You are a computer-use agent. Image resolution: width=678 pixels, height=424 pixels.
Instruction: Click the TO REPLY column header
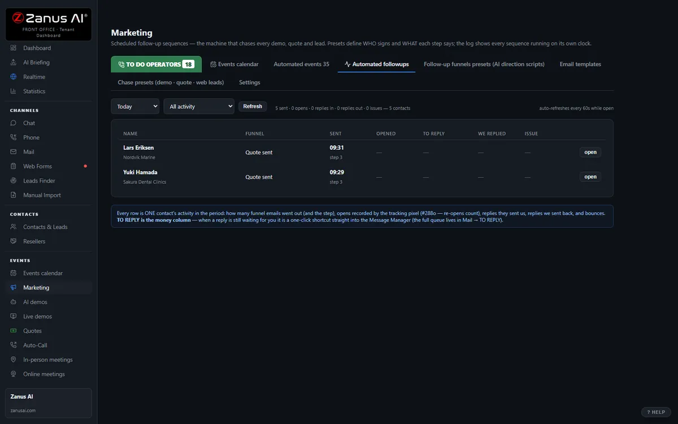pos(434,133)
